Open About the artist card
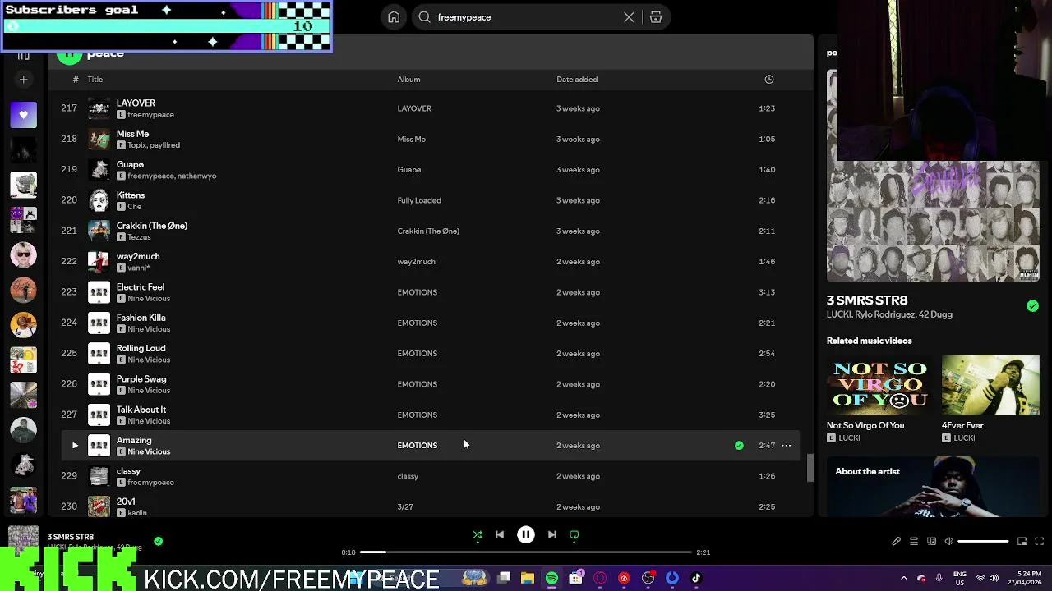This screenshot has width=1052, height=591. click(x=933, y=486)
